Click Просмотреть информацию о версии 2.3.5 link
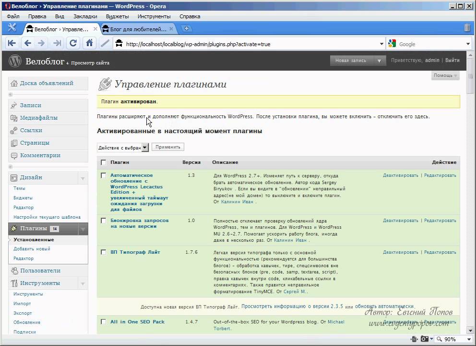The width and height of the screenshot is (476, 346). click(x=292, y=306)
